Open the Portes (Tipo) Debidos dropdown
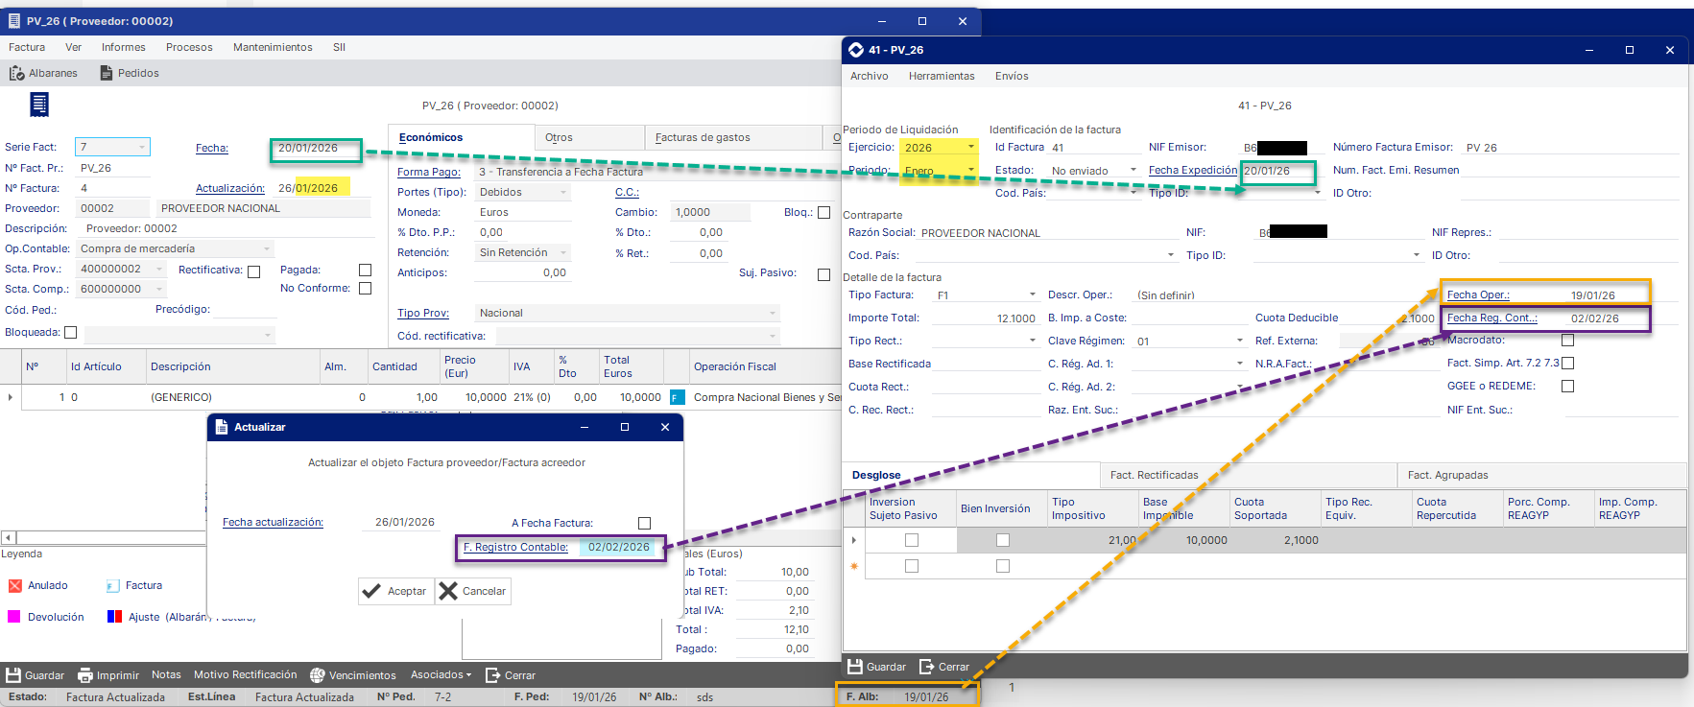1694x707 pixels. [x=562, y=192]
